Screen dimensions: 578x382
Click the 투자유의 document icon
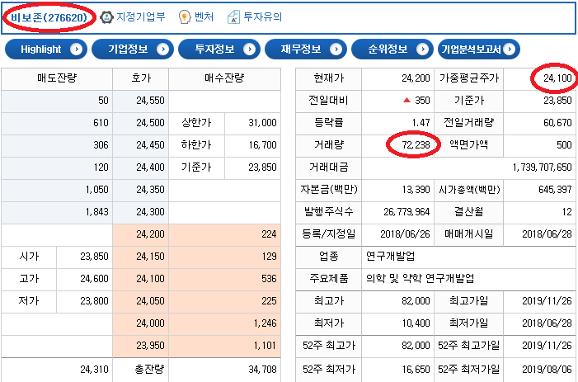point(233,17)
